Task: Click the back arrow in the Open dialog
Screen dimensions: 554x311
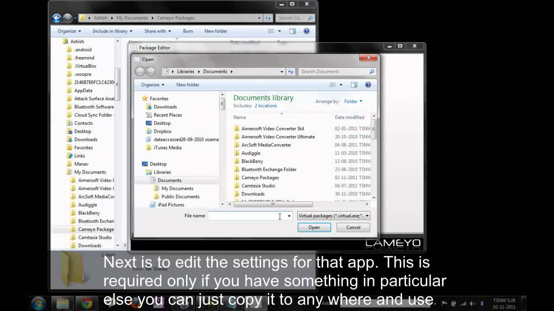Action: pyautogui.click(x=140, y=72)
